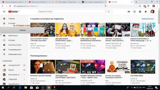Switch to the Сбор средств tab
This screenshot has width=160, height=90.
67,2
